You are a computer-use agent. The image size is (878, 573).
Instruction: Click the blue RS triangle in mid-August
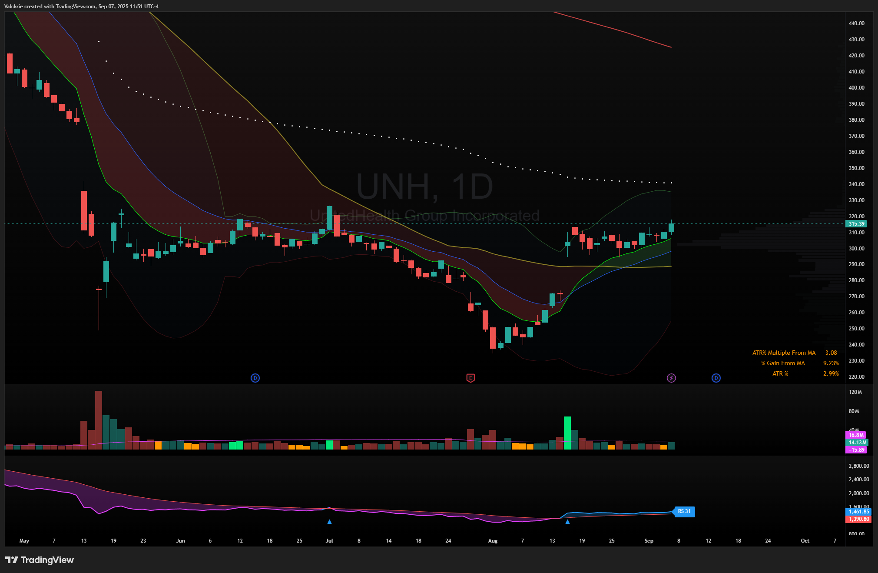click(567, 521)
